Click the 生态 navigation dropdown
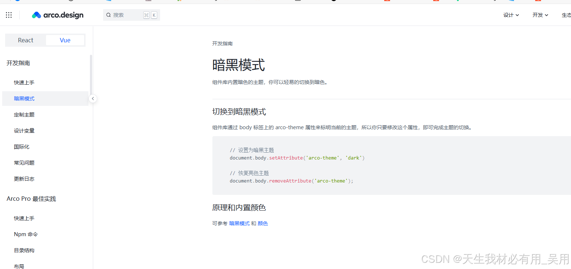This screenshot has width=571, height=269. [566, 15]
